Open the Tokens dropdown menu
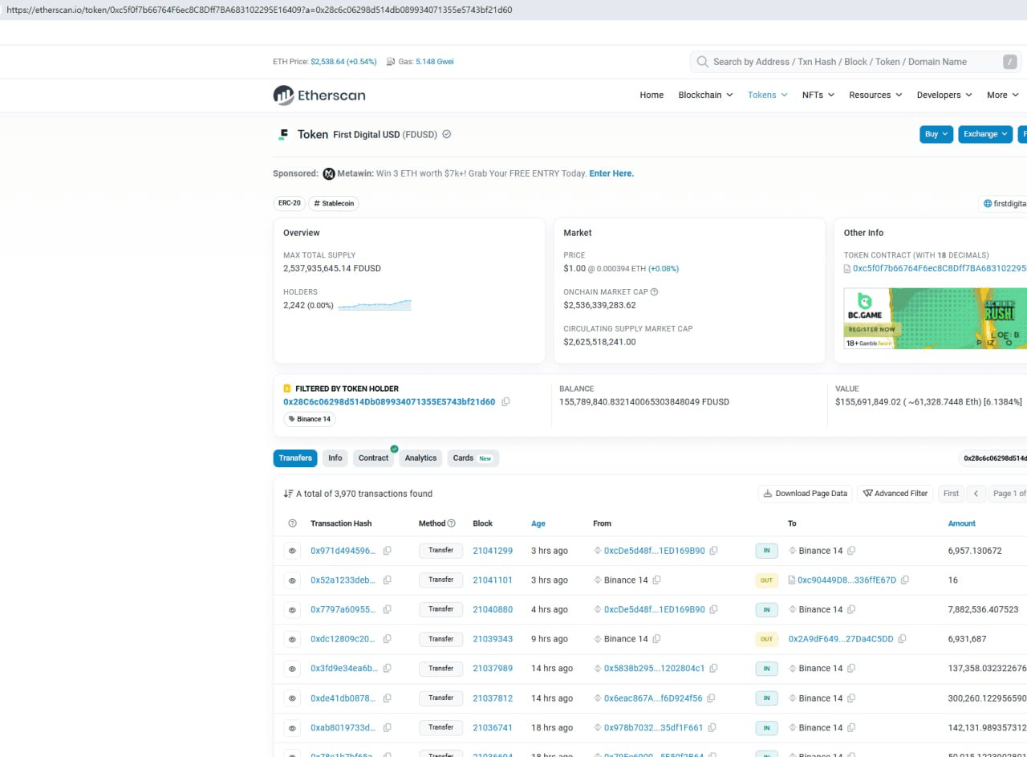The width and height of the screenshot is (1027, 757). pyautogui.click(x=767, y=95)
